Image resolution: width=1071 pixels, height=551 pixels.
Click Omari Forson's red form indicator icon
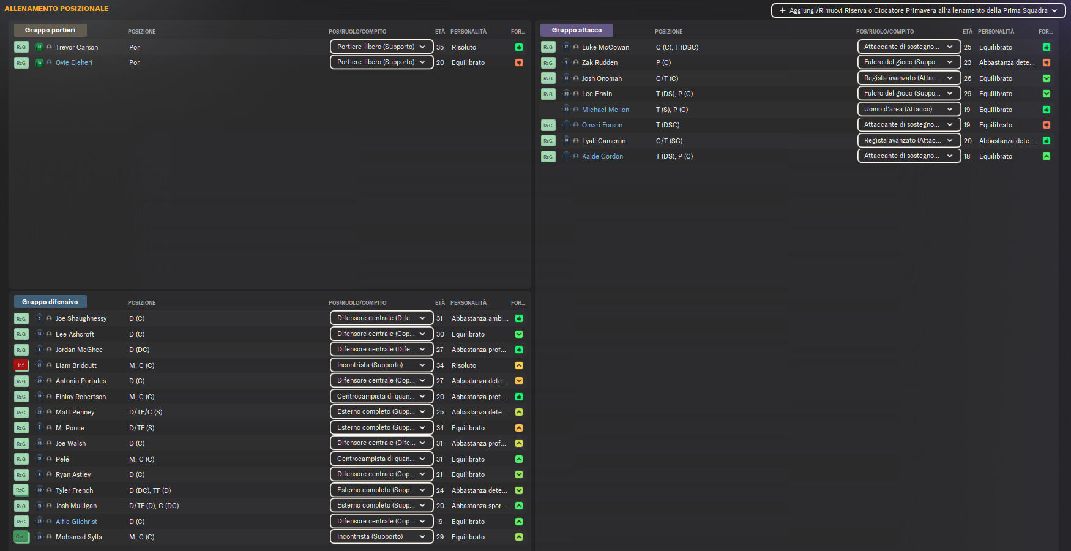click(x=1047, y=125)
